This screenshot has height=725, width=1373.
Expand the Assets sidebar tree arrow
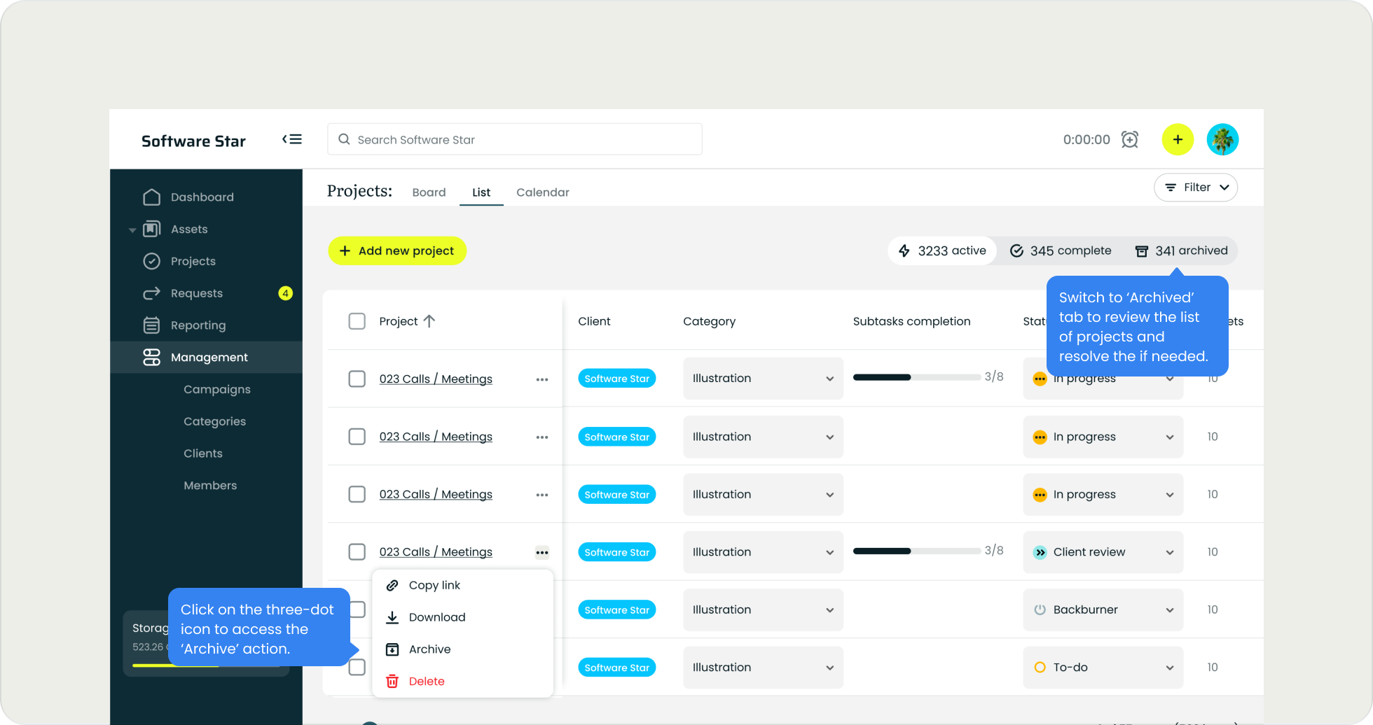click(x=132, y=230)
